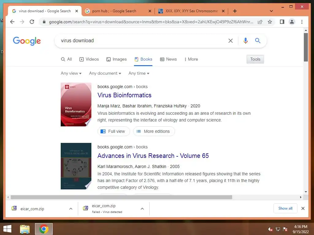The image size is (314, 235).
Task: Submit search with magnifier icon
Action: tap(258, 41)
